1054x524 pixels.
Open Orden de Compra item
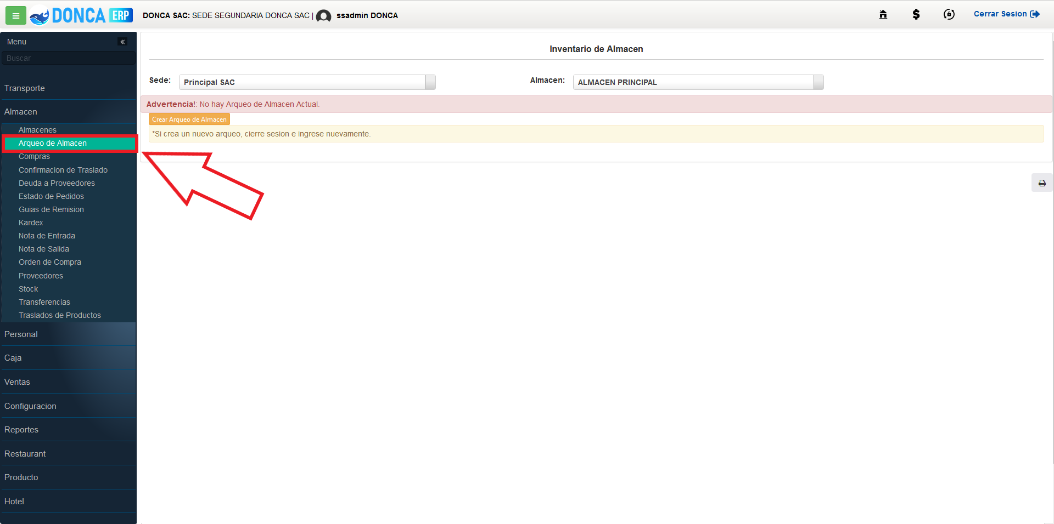click(x=50, y=262)
